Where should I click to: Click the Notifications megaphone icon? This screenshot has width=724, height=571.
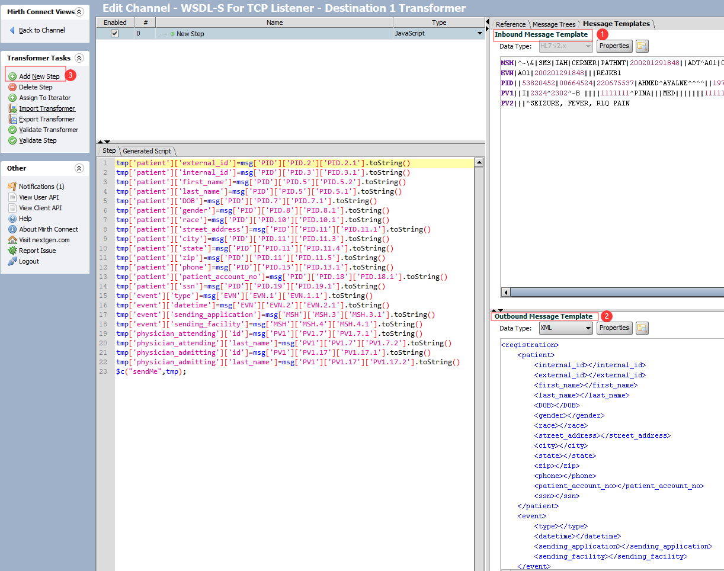point(12,187)
